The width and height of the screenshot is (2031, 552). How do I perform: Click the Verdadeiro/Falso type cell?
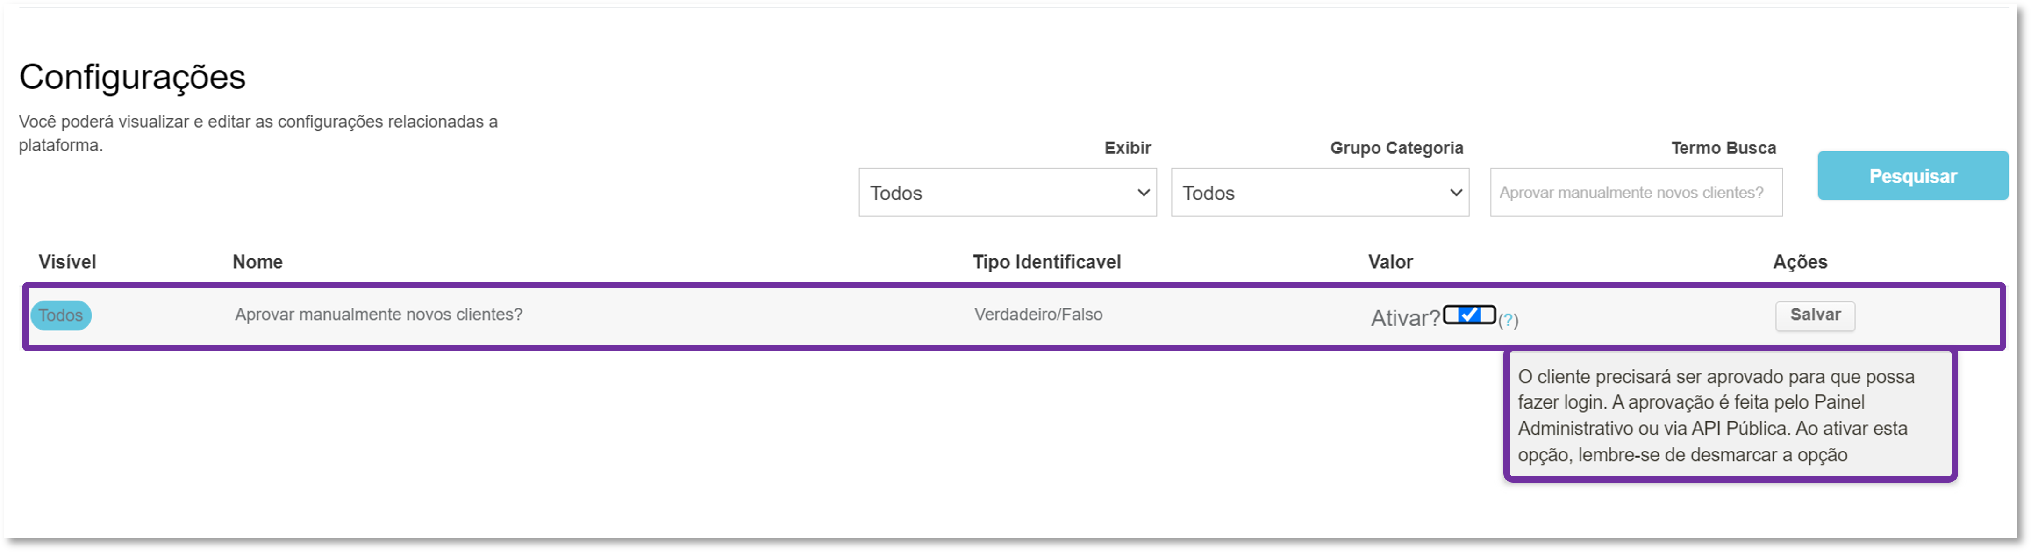[1037, 315]
